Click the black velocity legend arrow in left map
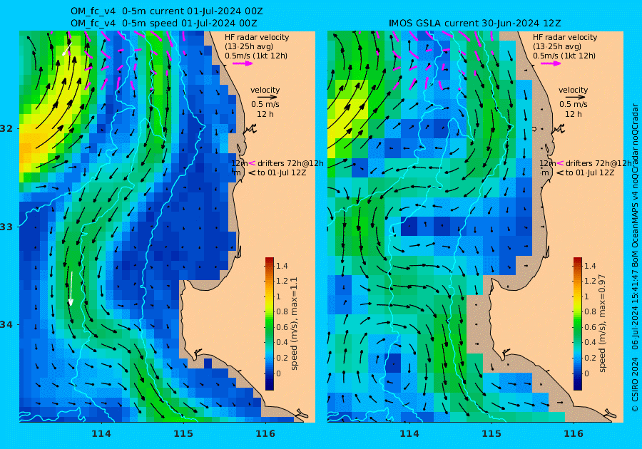Screen dimensions: 642x449 pyautogui.click(x=265, y=98)
